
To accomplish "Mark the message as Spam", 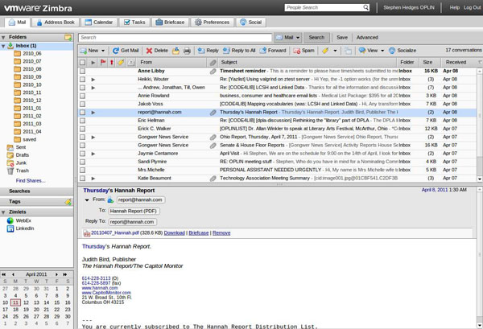I will coord(303,50).
